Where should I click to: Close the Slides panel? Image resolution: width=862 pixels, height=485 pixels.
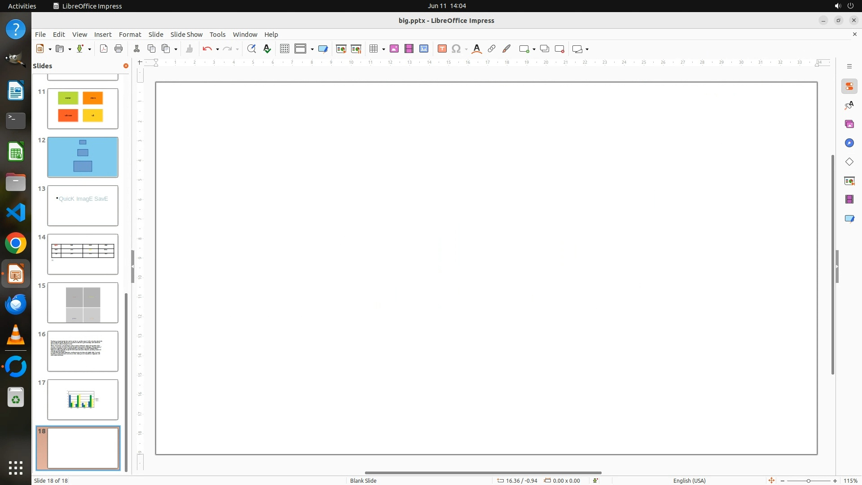(x=126, y=66)
